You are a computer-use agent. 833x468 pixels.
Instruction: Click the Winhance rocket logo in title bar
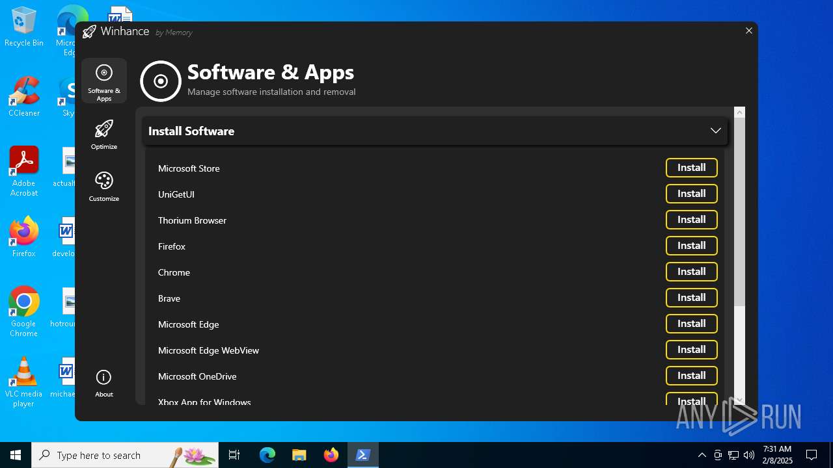coord(89,31)
